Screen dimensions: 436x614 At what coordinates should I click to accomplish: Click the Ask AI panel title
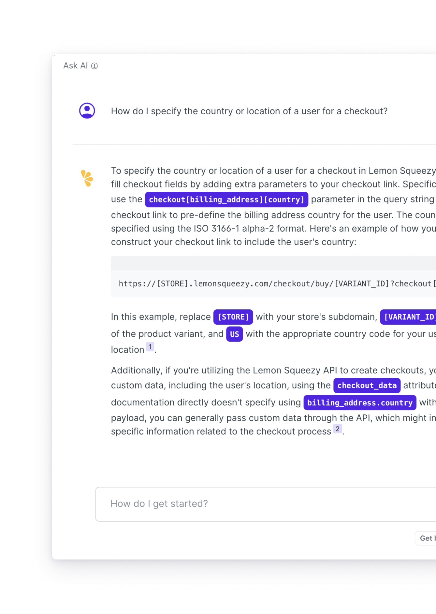pyautogui.click(x=75, y=65)
